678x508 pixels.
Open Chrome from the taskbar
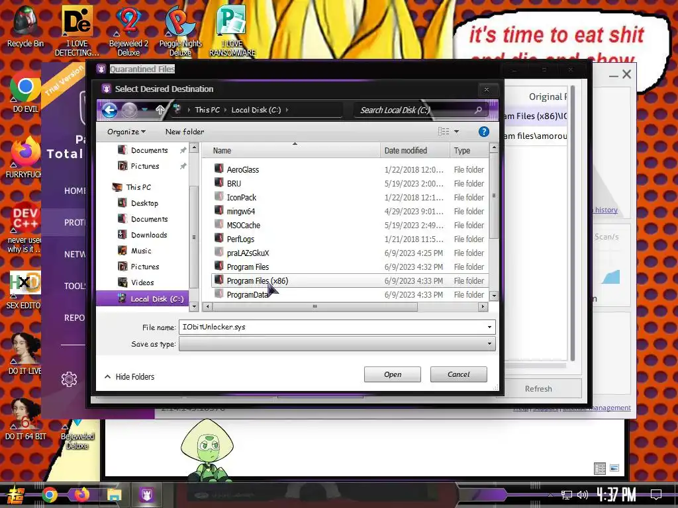click(x=49, y=495)
